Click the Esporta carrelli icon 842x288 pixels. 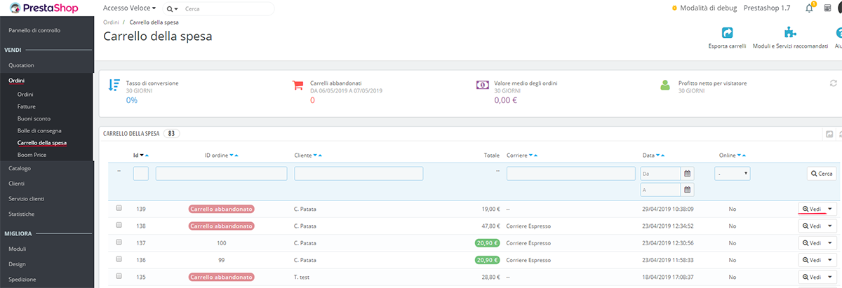[x=727, y=33]
